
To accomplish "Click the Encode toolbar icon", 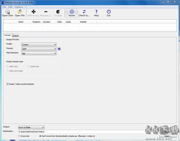I will (x=58, y=12).
